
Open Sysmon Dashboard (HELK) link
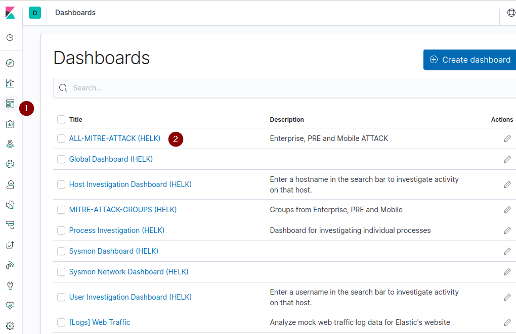click(x=113, y=251)
